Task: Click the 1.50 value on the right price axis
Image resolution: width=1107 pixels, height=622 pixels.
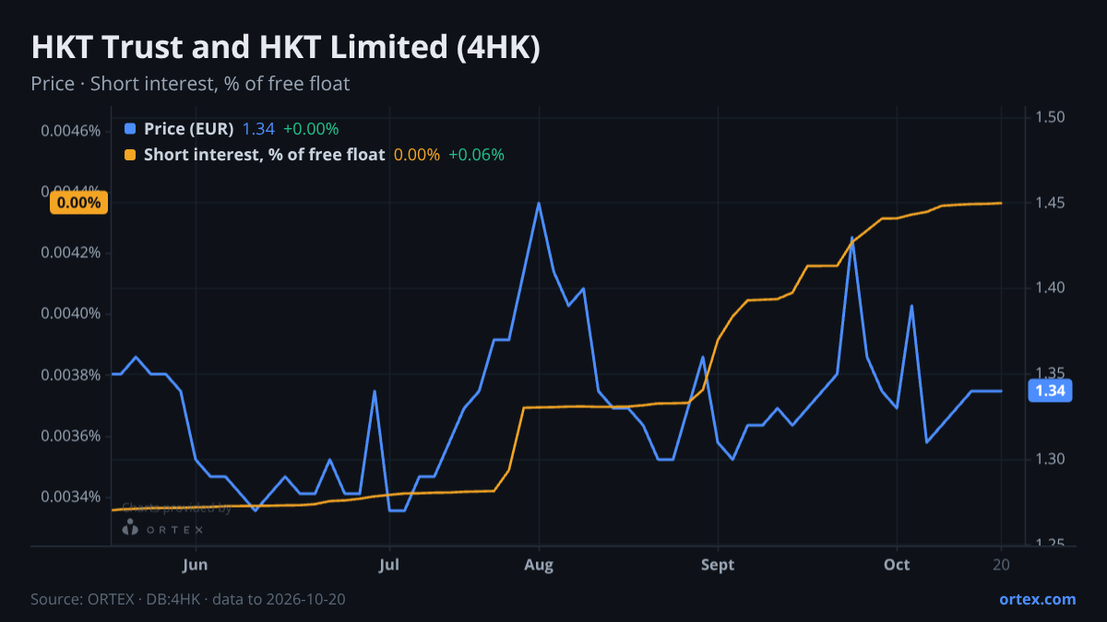Action: coord(1051,117)
